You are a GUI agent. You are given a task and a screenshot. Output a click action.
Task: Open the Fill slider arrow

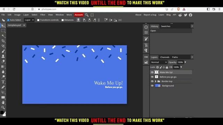click(181, 67)
